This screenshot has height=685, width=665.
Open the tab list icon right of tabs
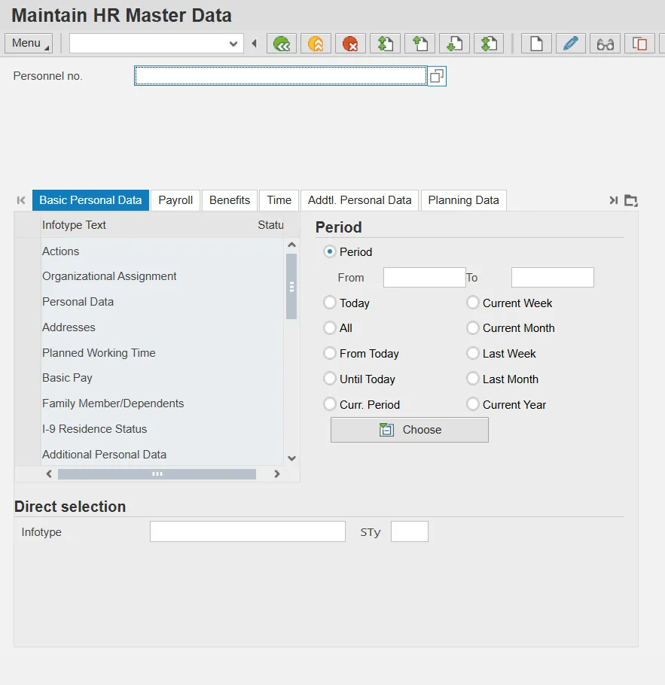631,200
